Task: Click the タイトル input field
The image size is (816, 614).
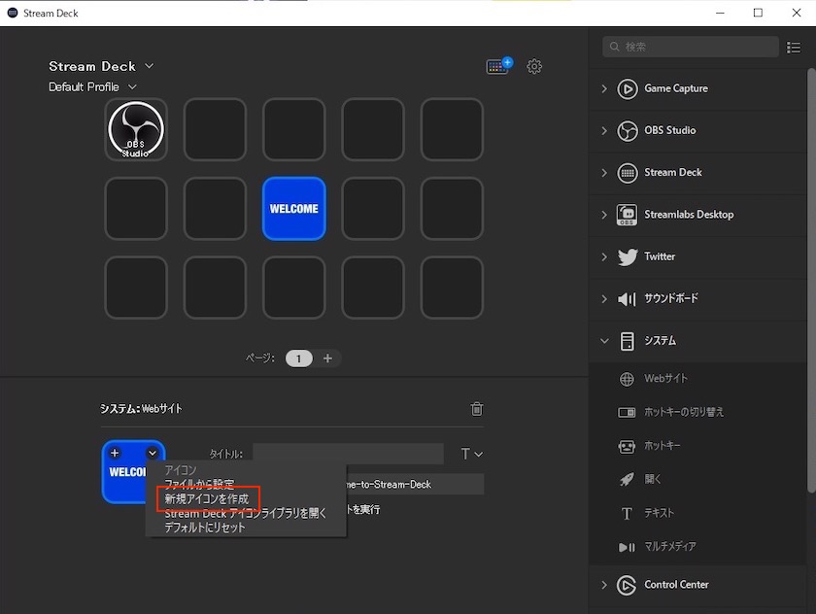Action: click(x=348, y=454)
